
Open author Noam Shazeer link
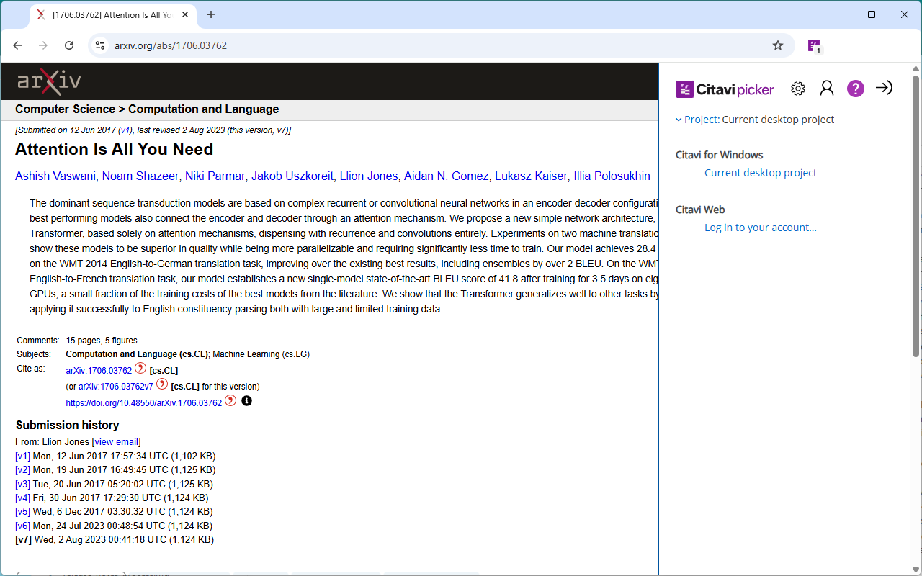(140, 176)
